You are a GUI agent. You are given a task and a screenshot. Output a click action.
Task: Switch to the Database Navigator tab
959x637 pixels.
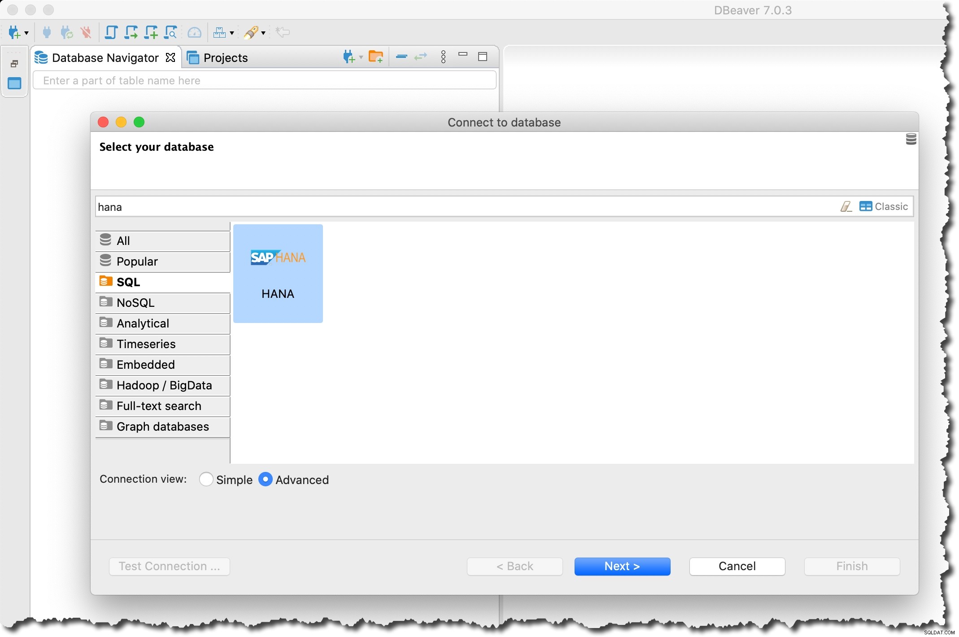coord(105,57)
